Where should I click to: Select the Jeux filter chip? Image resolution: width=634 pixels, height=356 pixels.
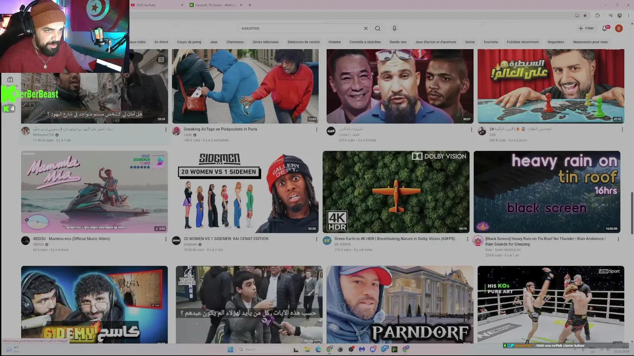pos(213,42)
